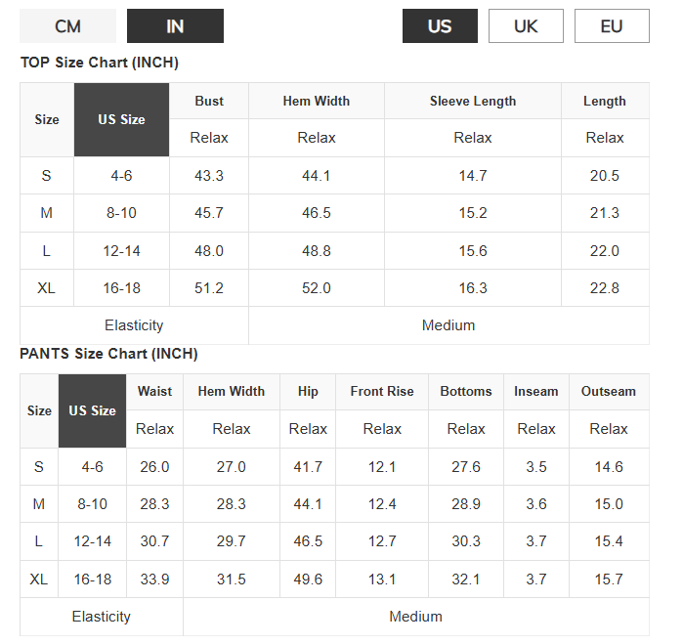Click the Inseam column header
The image size is (683, 644).
[x=536, y=391]
